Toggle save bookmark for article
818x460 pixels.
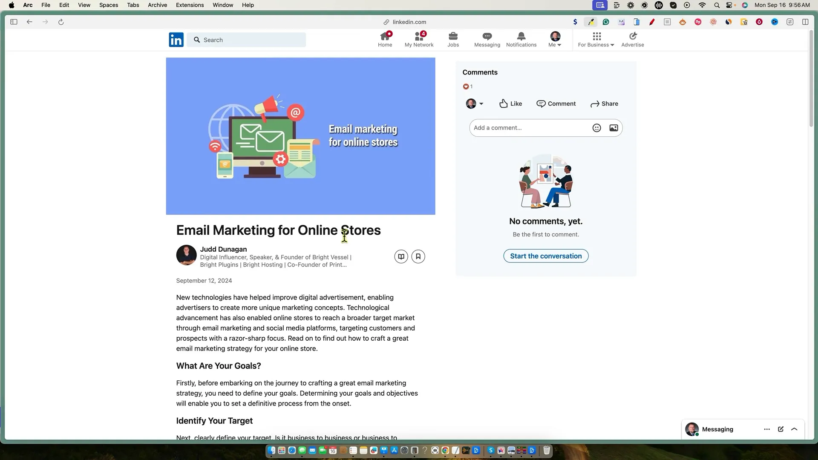[418, 256]
